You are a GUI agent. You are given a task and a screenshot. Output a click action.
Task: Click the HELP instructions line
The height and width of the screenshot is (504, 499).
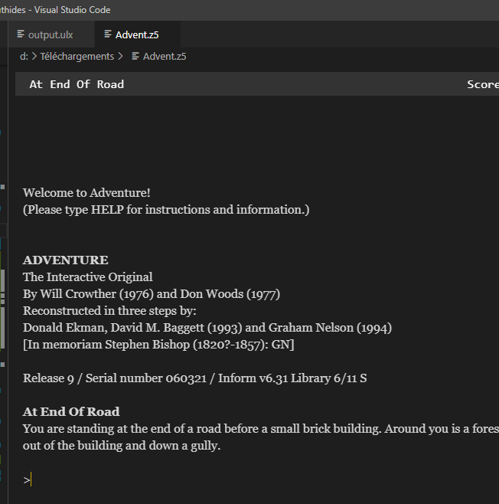point(166,210)
